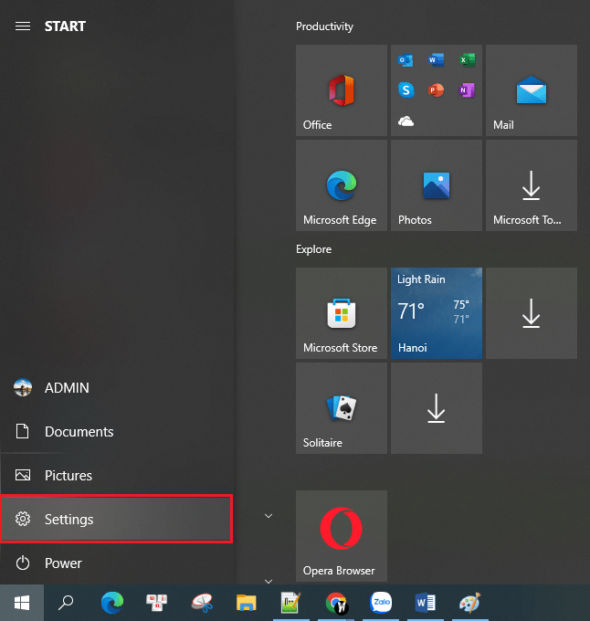Click the taskbar search magnifier icon

coord(66,603)
